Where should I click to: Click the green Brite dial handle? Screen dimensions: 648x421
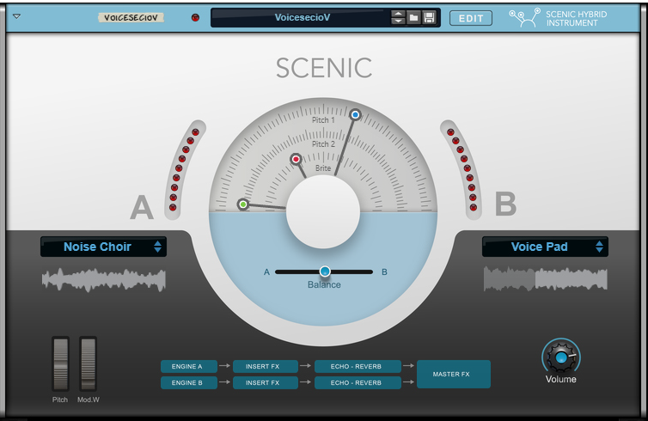pyautogui.click(x=243, y=204)
